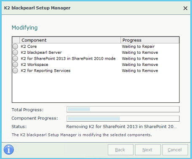Image resolution: width=192 pixels, height=159 pixels.
Task: Click the K2 Core status circle icon
Action: click(x=15, y=46)
